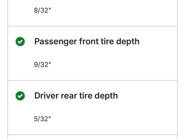
Task: Tap the white check inside the driver row's green circle
Action: point(20,96)
